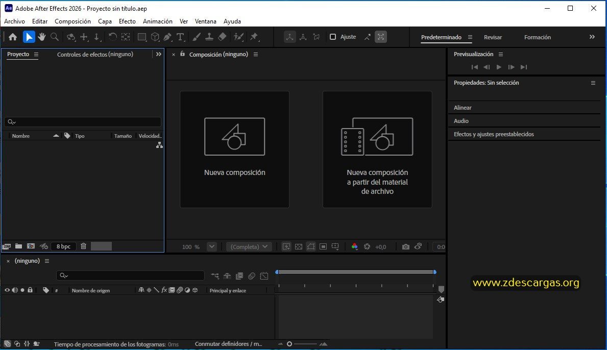Screen dimensions: 607x350
Task: Open the Previsualización panel menu
Action: pyautogui.click(x=500, y=55)
